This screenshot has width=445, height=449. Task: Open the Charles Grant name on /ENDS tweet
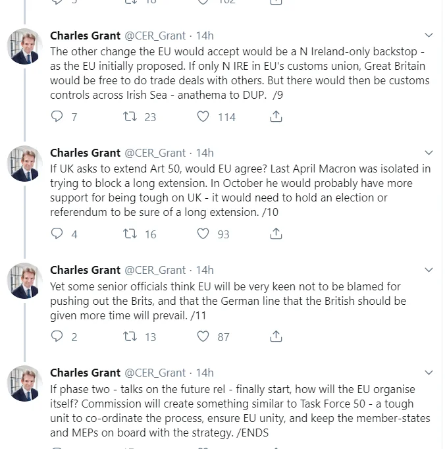click(x=85, y=373)
